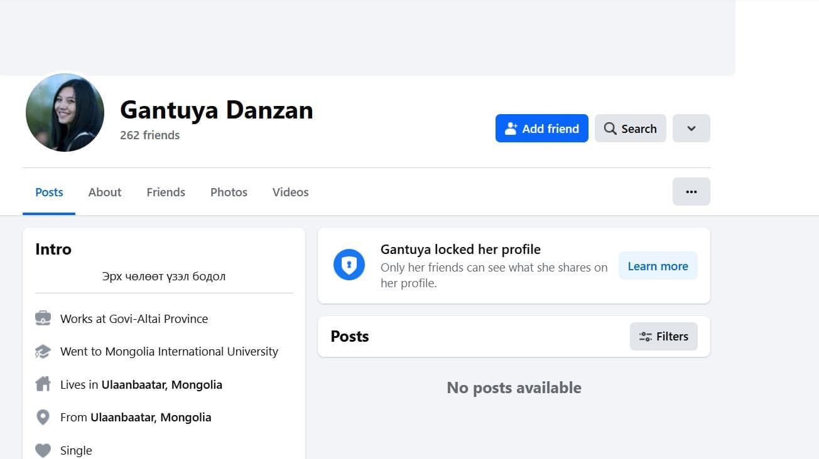Viewport: 819px width, 459px height.
Task: Click the 262 friends count
Action: tap(149, 135)
